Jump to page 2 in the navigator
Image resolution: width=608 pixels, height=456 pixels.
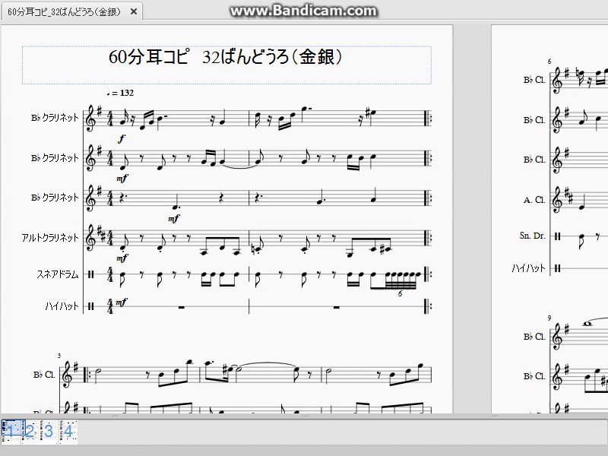30,431
